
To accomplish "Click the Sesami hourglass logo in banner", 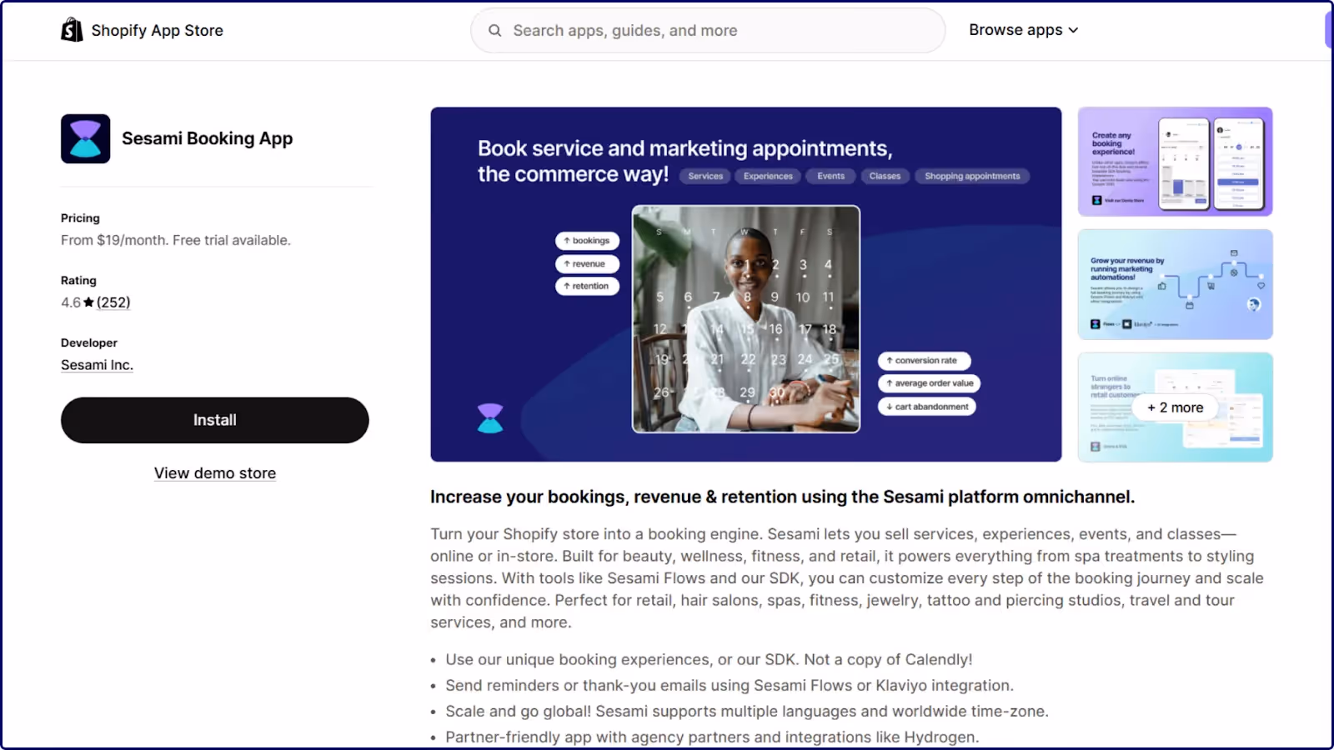I will 490,418.
